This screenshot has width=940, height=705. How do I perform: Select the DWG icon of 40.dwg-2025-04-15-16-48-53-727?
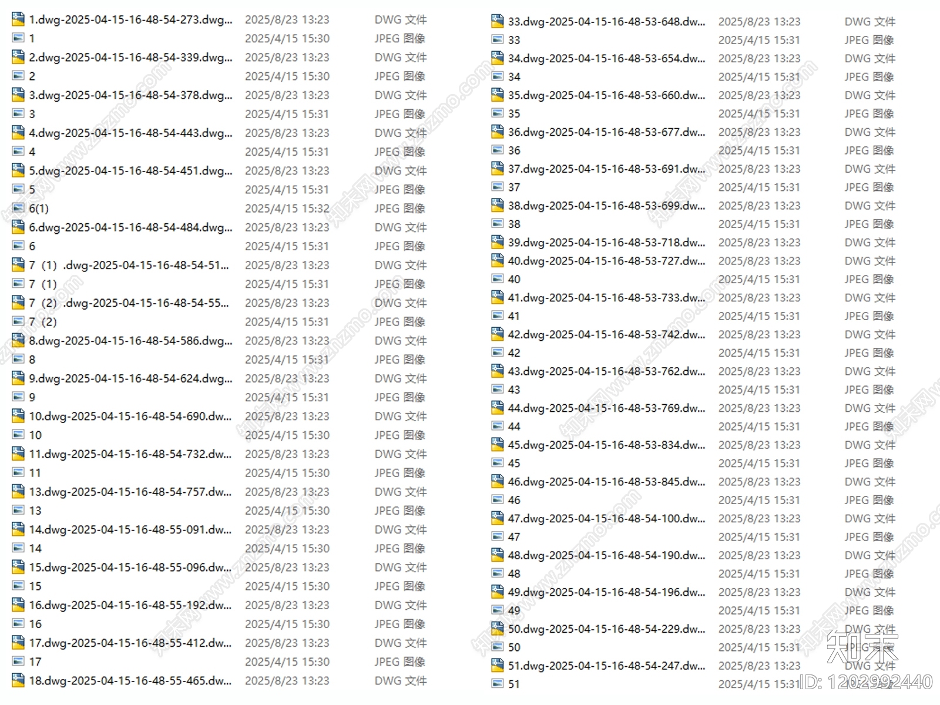click(498, 260)
